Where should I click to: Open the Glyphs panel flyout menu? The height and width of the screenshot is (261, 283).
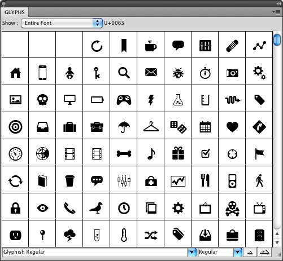(276, 12)
